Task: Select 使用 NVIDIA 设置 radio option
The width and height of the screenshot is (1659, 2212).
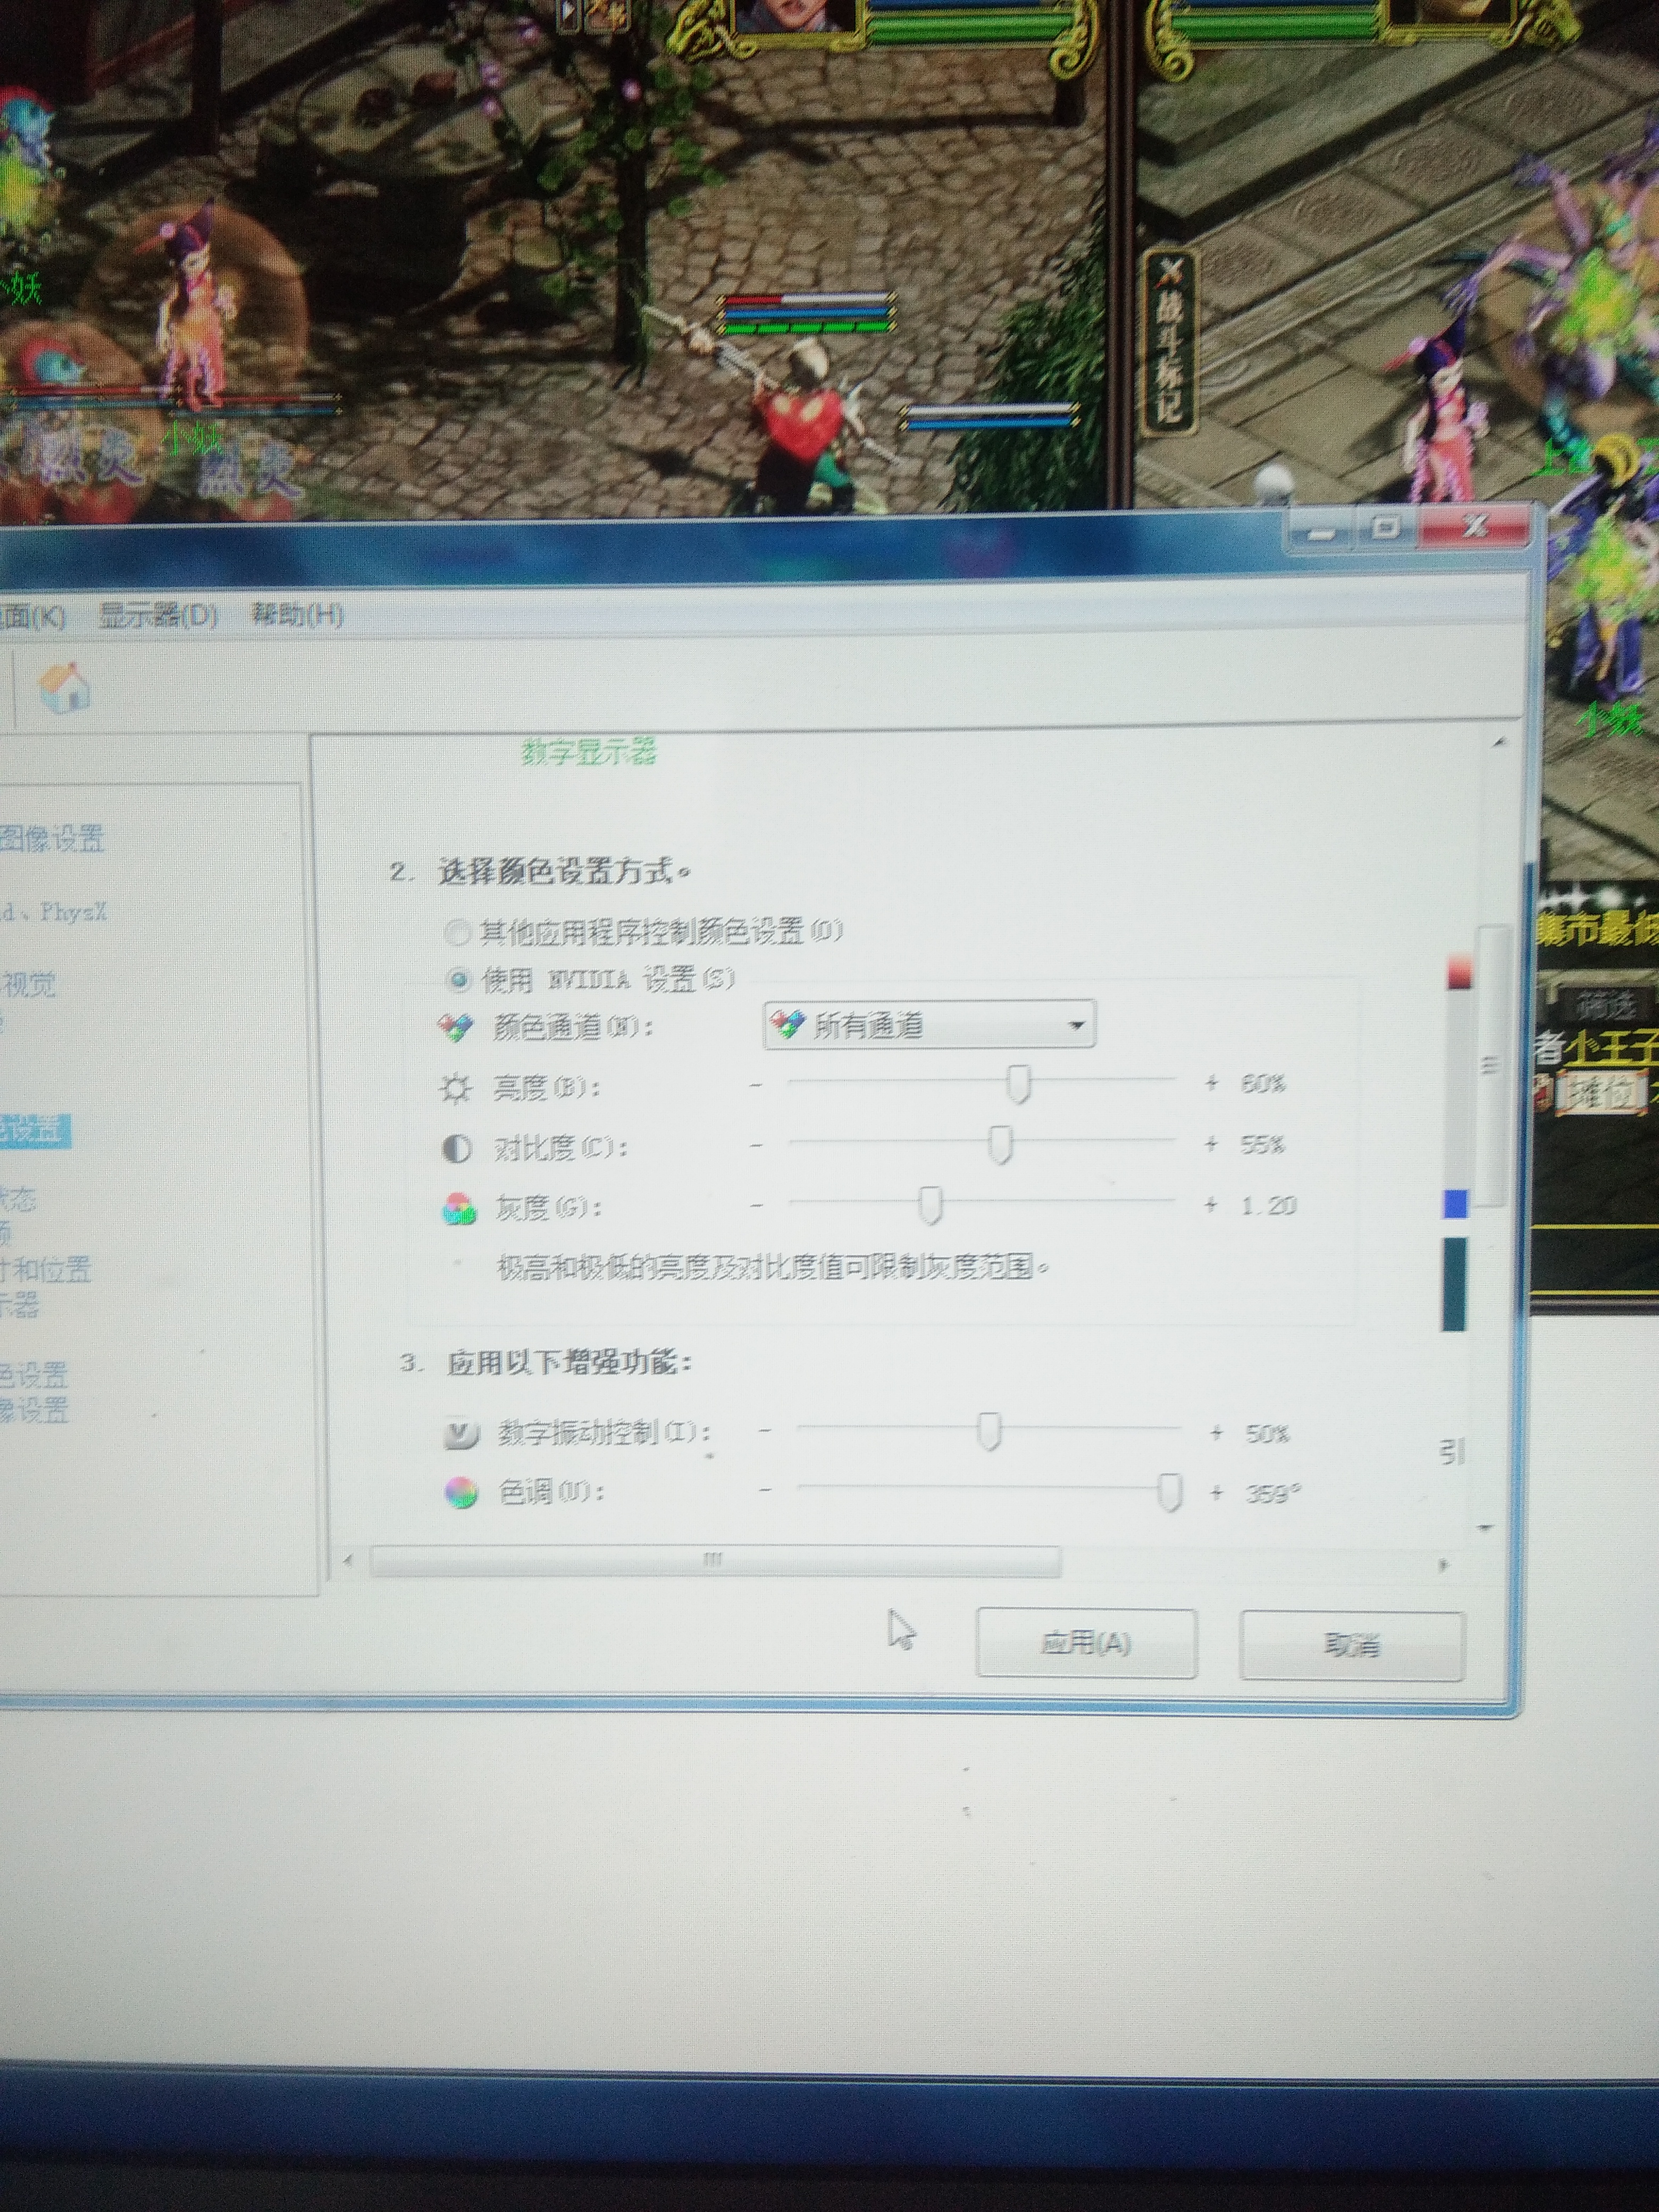Action: (458, 979)
